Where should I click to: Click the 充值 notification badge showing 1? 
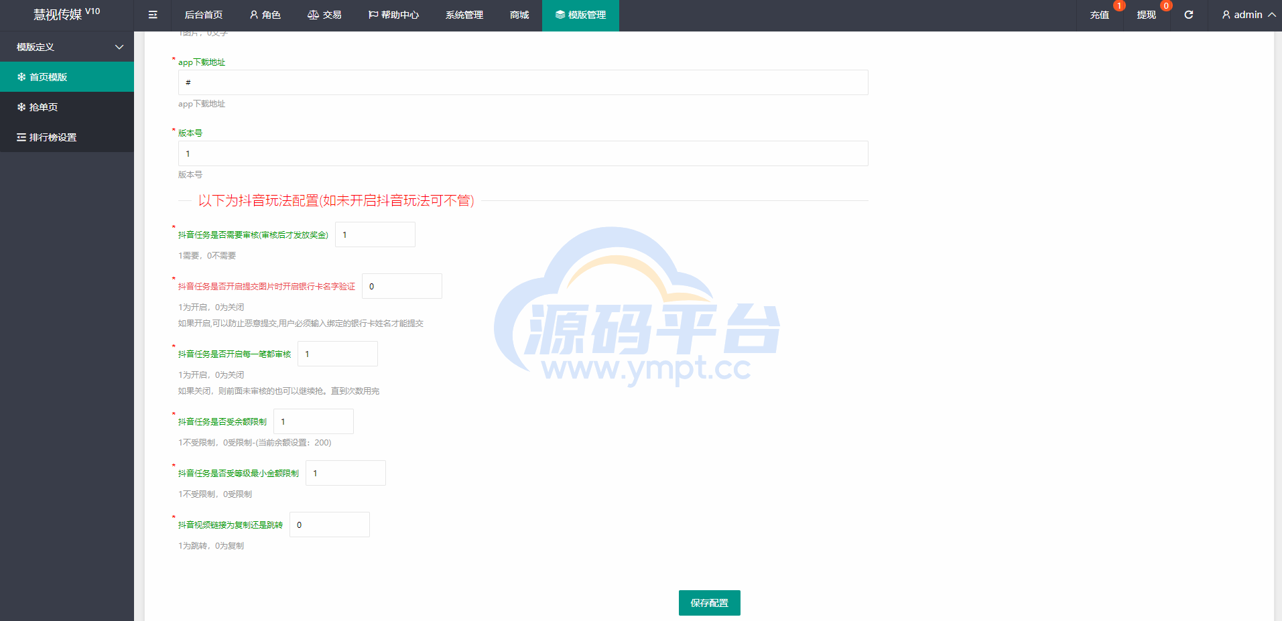click(1119, 5)
